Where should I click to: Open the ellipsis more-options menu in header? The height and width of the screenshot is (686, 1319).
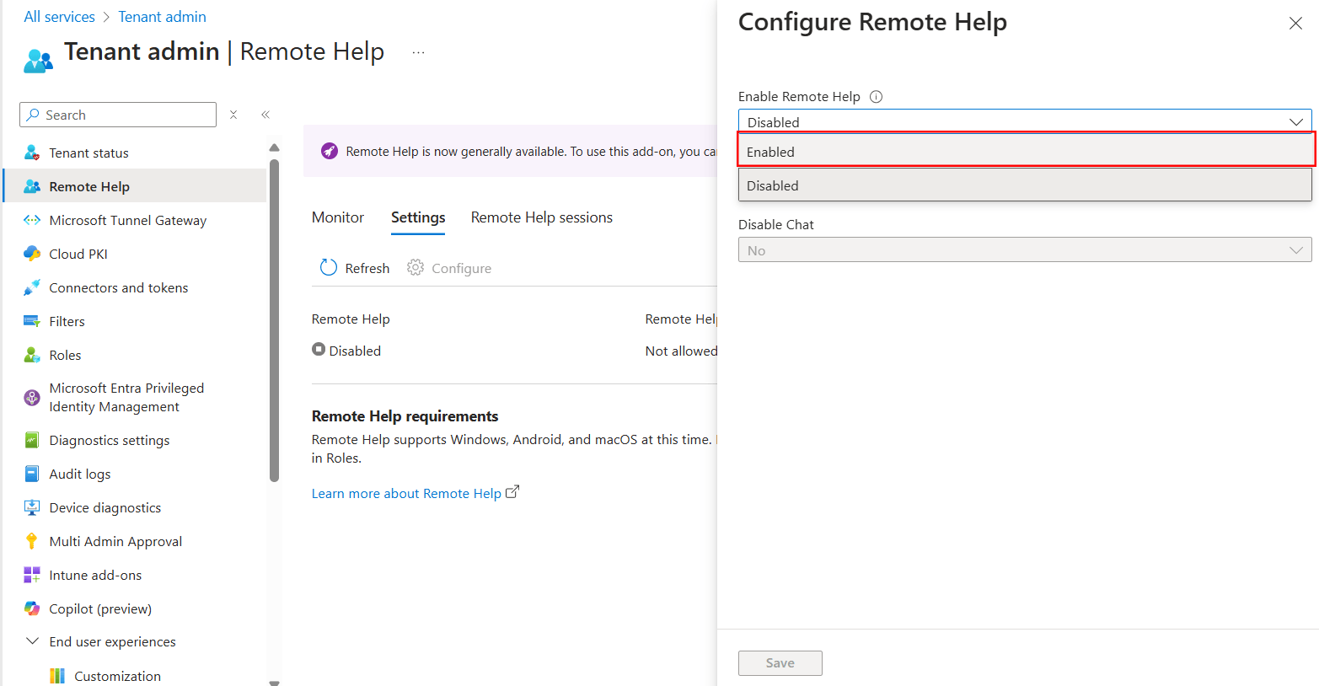point(418,52)
